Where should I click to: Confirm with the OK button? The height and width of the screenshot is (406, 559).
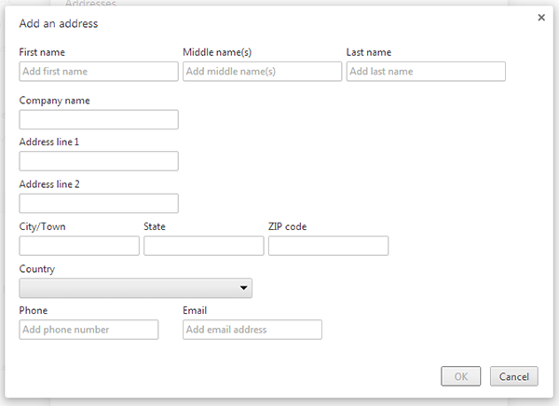point(460,376)
